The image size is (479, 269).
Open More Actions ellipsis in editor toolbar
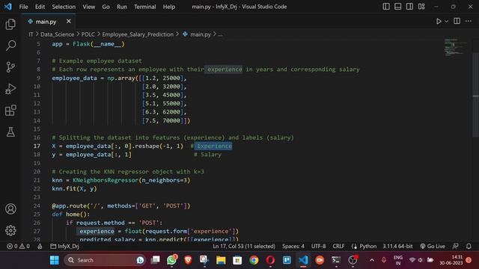point(469,21)
